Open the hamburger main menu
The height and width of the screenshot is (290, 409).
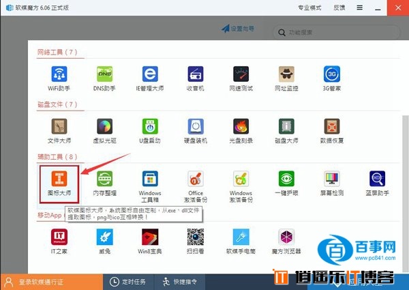[x=360, y=8]
